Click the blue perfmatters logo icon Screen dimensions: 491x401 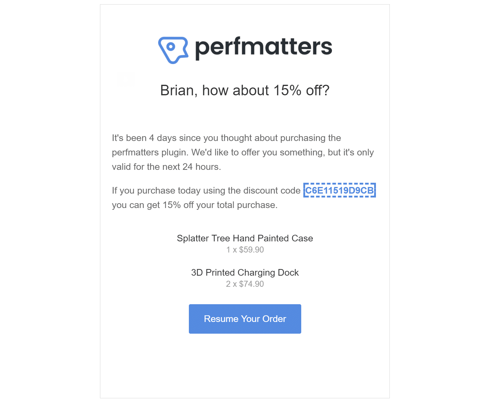tap(173, 50)
